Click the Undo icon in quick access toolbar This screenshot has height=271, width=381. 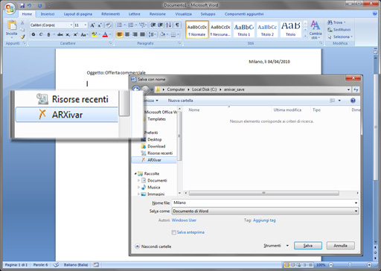(30, 5)
